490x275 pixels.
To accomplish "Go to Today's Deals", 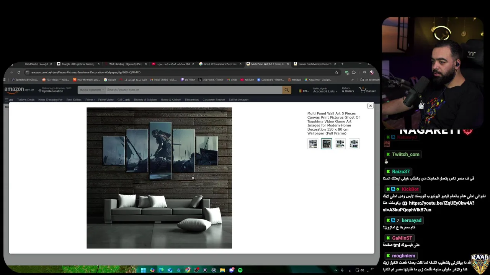I will click(x=26, y=100).
